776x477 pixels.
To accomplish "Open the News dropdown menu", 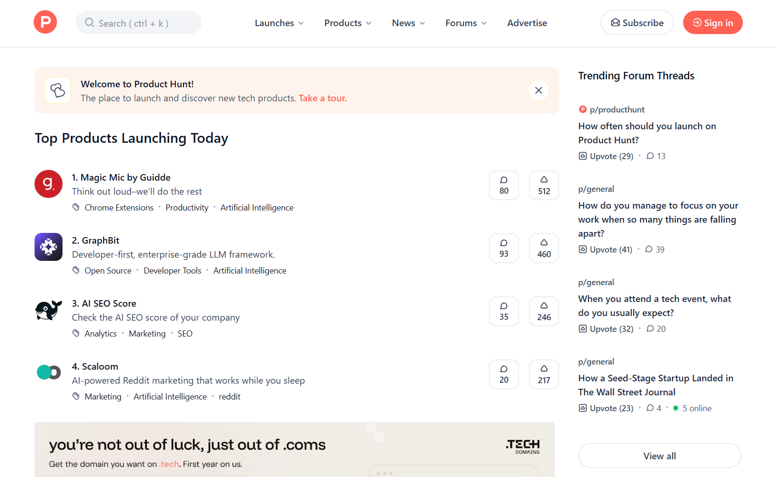I will pyautogui.click(x=408, y=23).
